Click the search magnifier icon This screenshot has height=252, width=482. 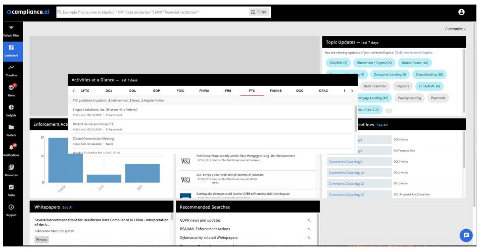[59, 12]
